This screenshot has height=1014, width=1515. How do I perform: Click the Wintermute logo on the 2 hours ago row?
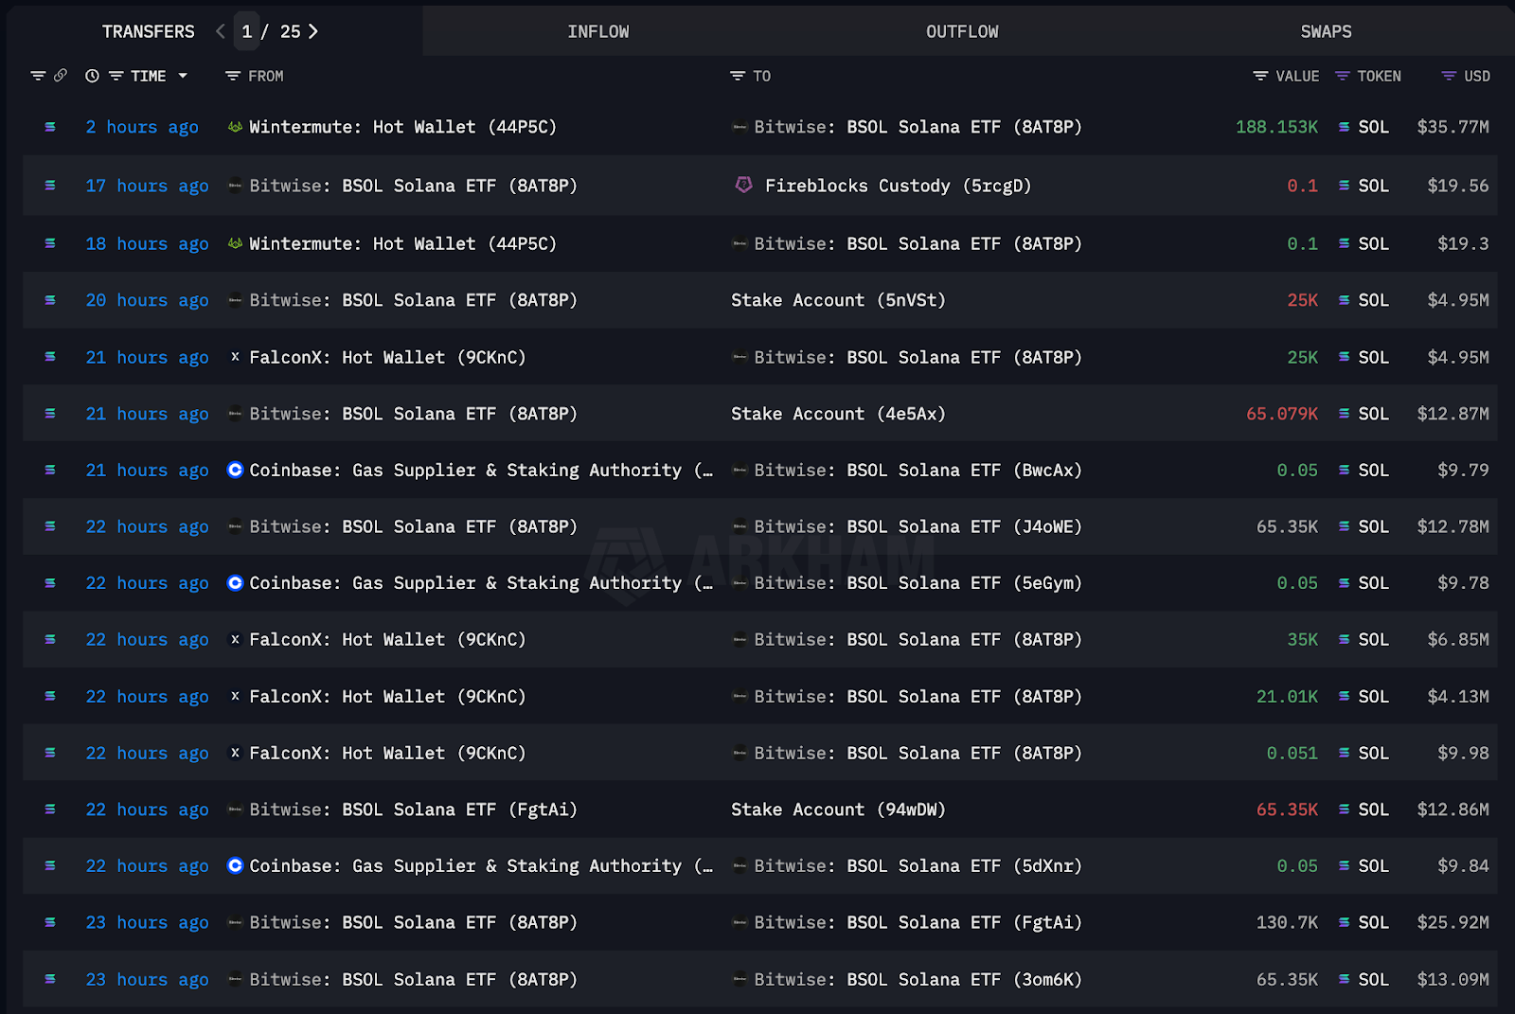tap(235, 127)
